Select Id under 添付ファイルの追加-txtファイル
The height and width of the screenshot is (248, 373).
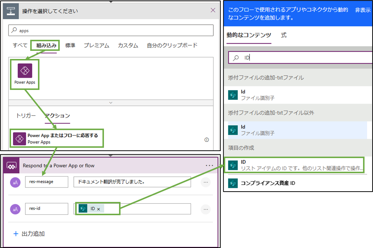(x=297, y=95)
